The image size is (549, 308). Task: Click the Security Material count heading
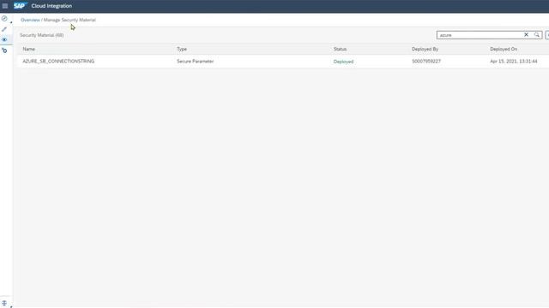42,35
